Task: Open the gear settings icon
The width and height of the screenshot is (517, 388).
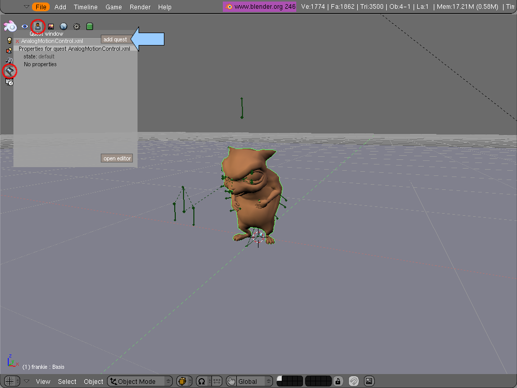Action: pyautogui.click(x=77, y=26)
